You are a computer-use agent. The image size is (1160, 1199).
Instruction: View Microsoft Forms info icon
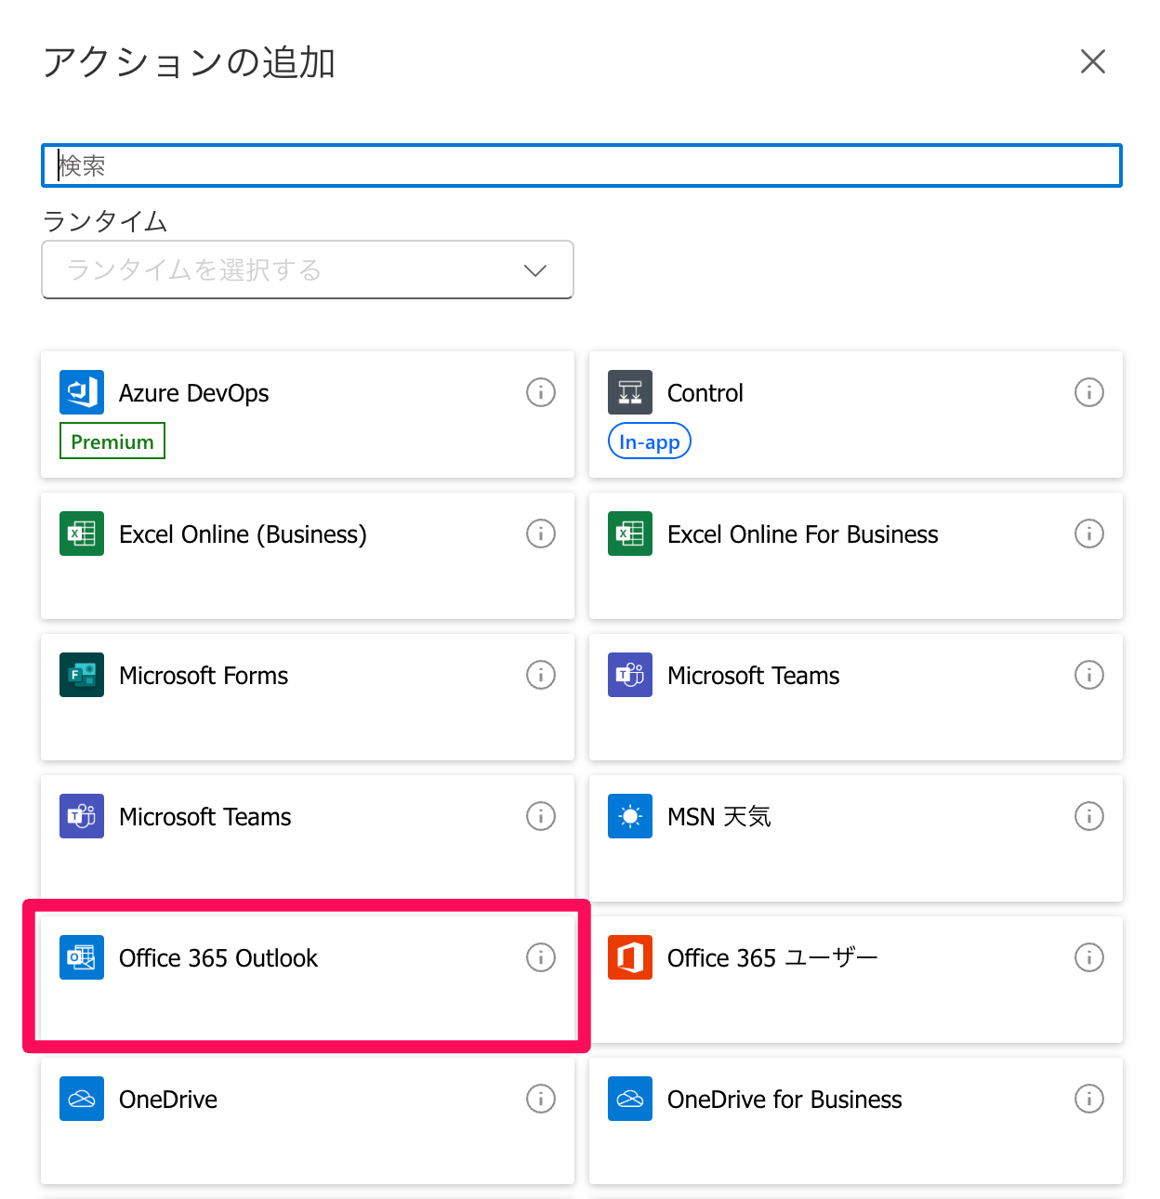(x=541, y=675)
